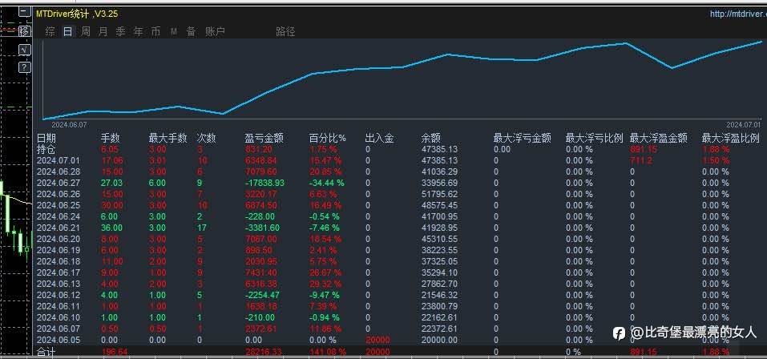Open the 季 quarterly tab
Screen dimensions: 767x359
tap(120, 32)
